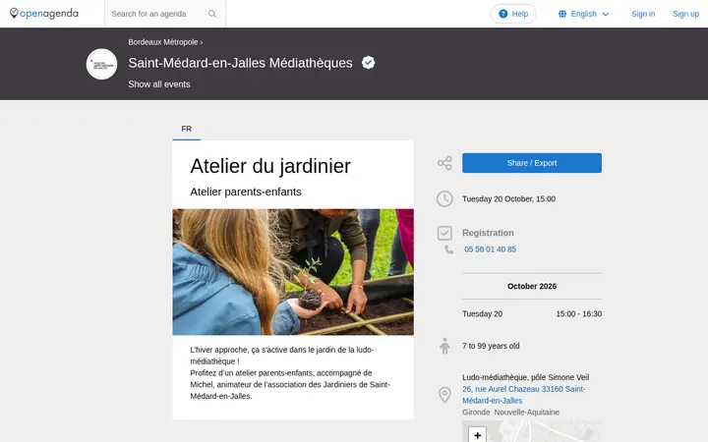
Task: Click the person age icon
Action: point(444,346)
